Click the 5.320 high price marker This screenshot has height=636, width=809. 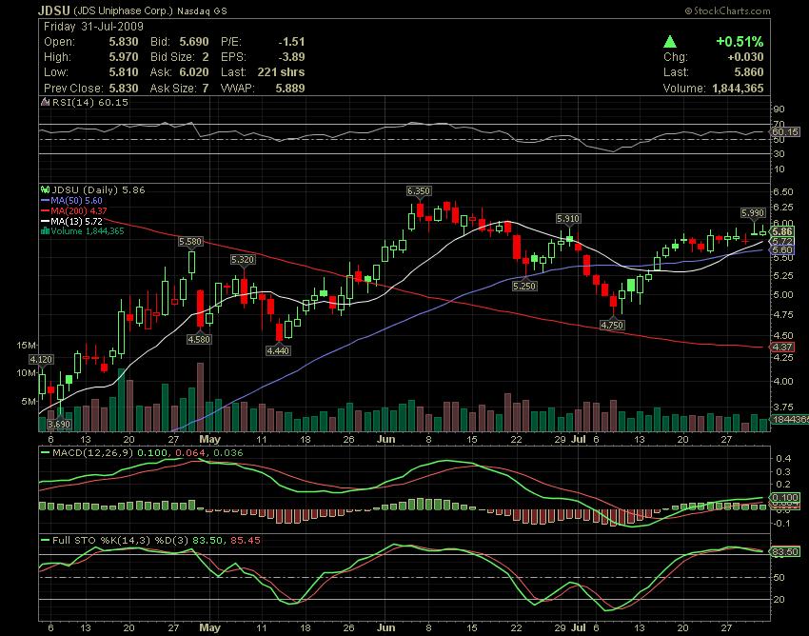click(243, 260)
